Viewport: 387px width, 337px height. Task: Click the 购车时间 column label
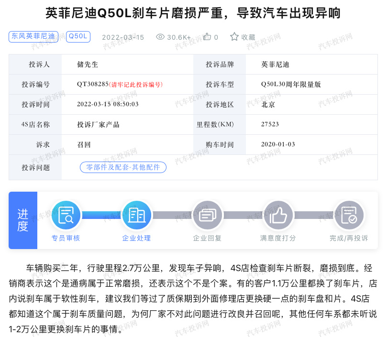pos(220,144)
